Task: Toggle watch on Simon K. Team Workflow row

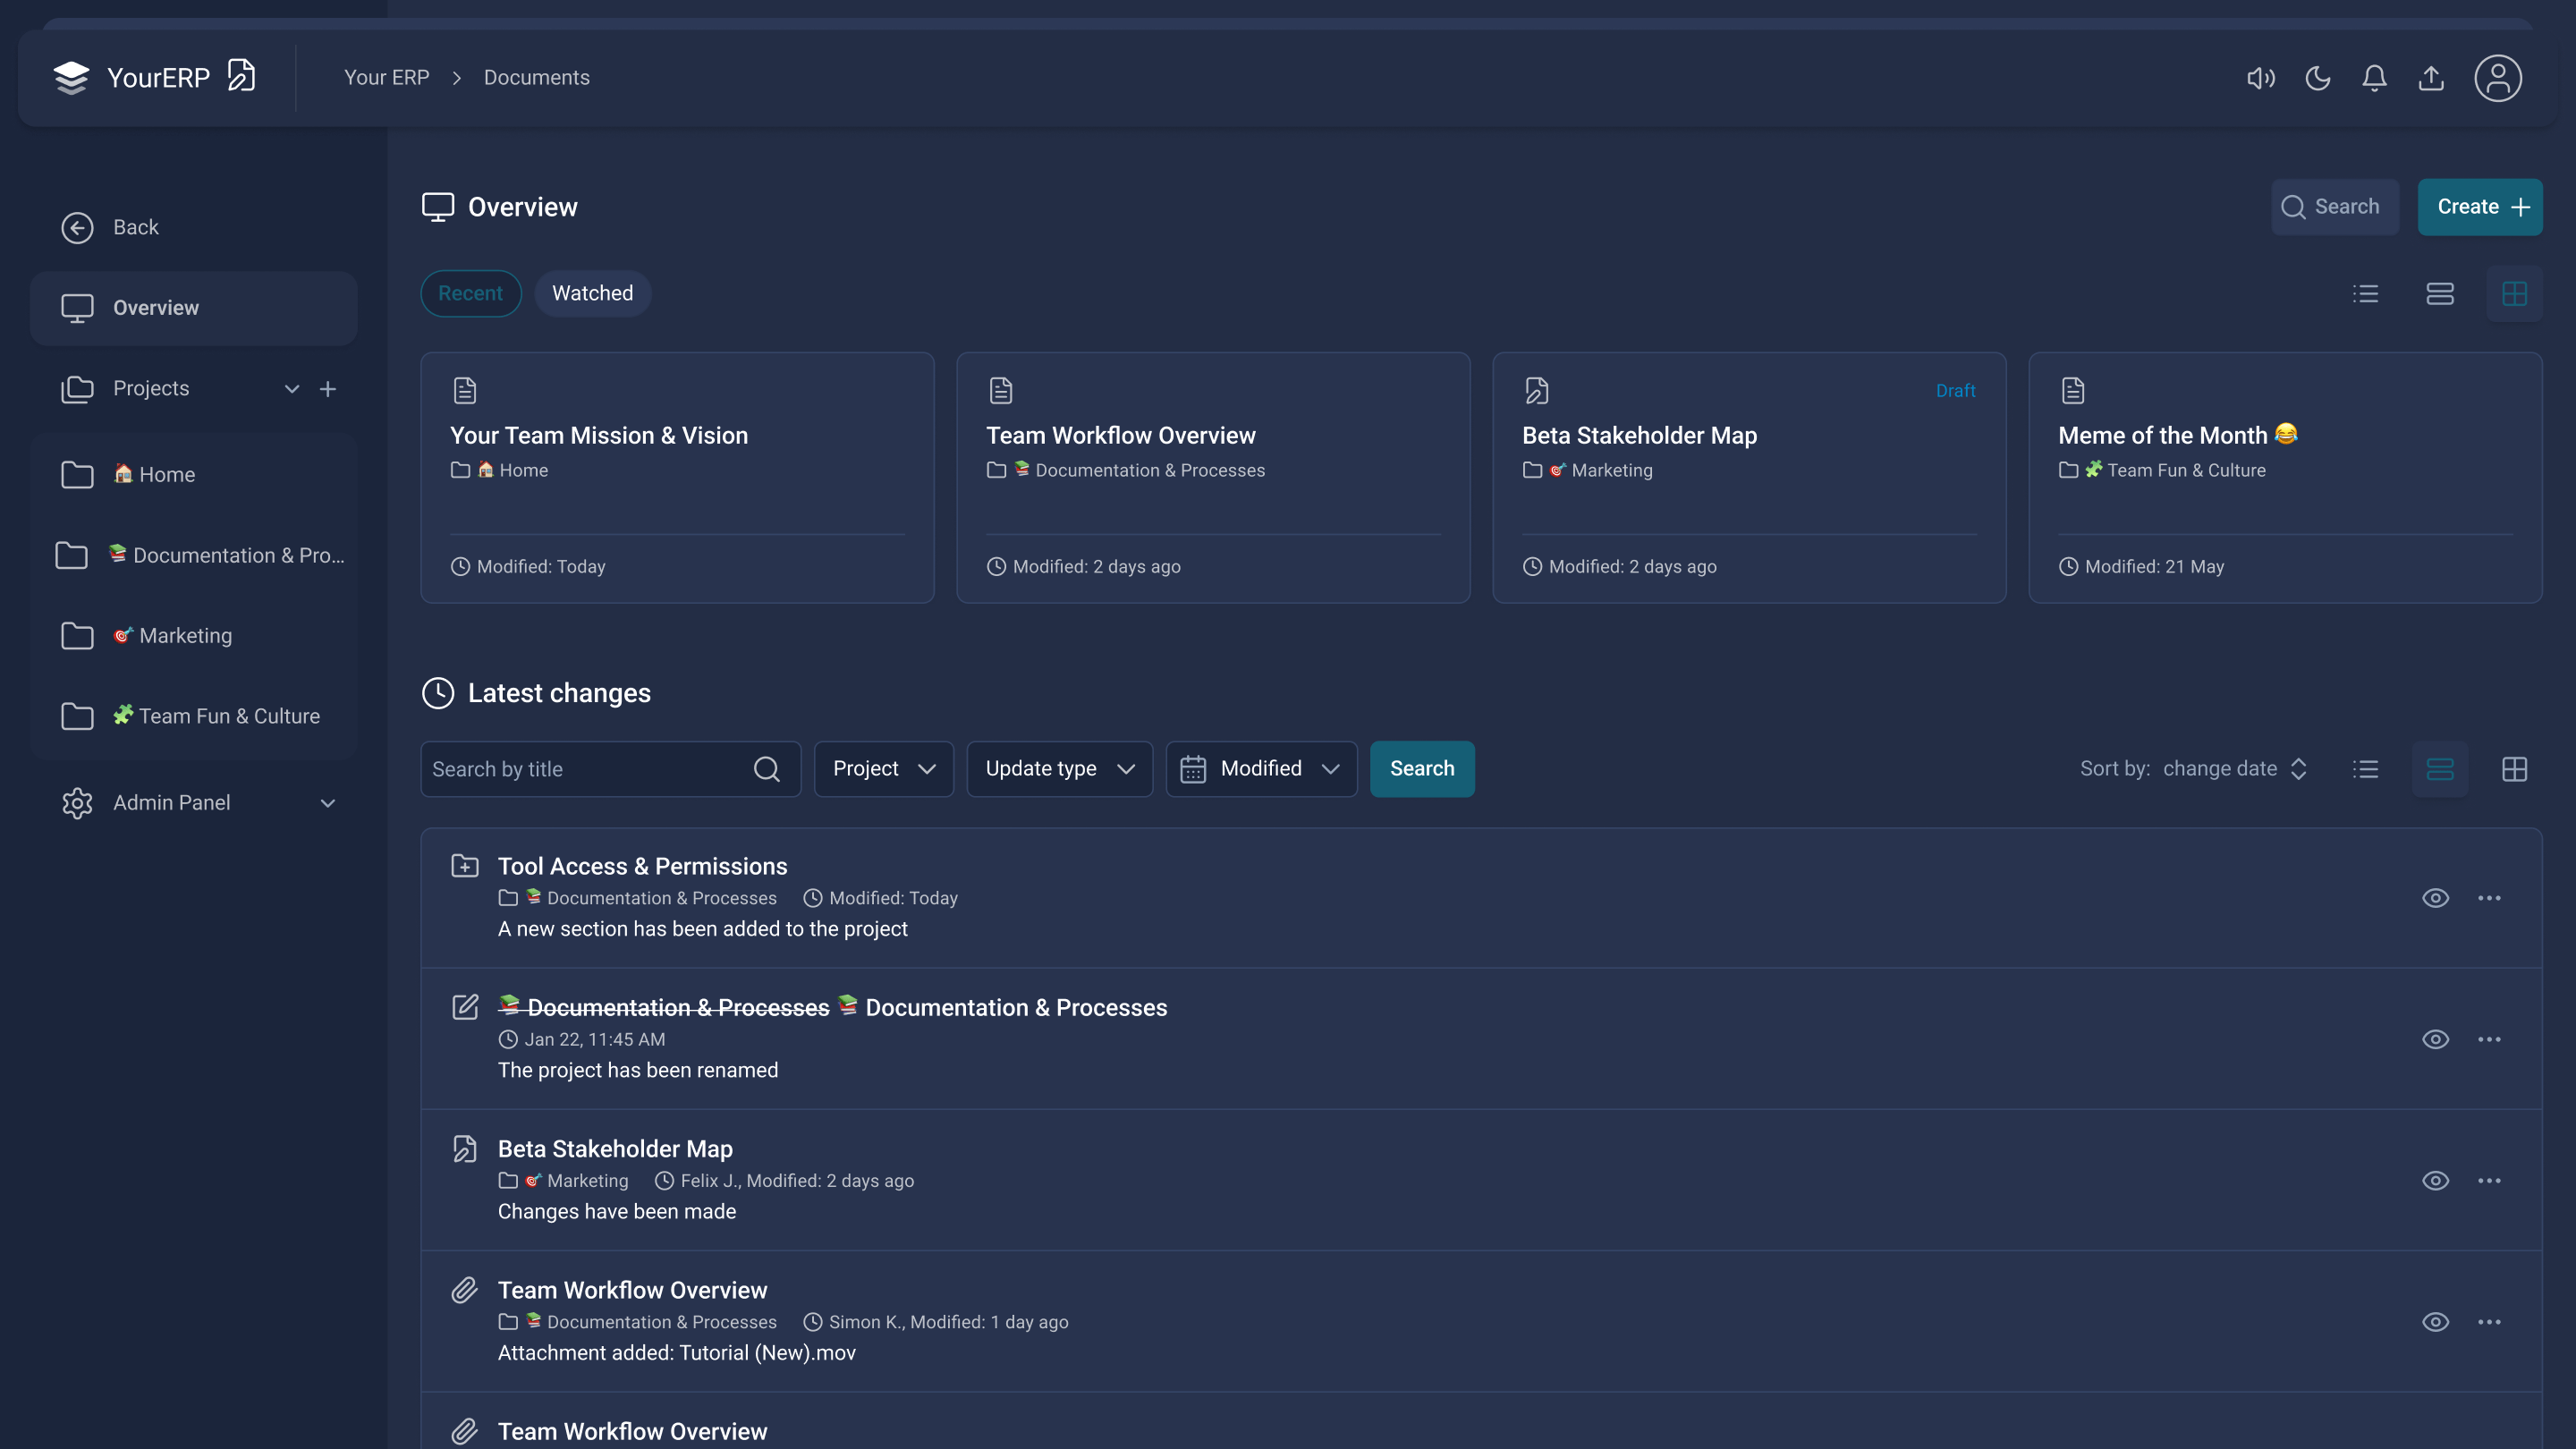Action: coord(2435,1322)
